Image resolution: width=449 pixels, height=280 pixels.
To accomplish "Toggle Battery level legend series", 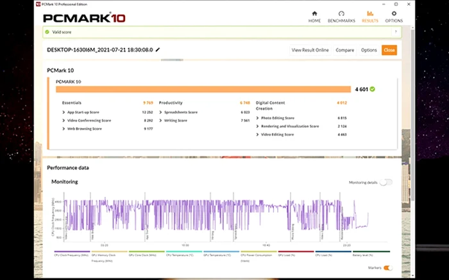I will tap(371, 254).
